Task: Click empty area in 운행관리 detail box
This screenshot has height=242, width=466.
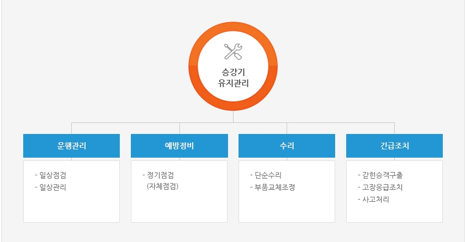Action: coord(71,209)
